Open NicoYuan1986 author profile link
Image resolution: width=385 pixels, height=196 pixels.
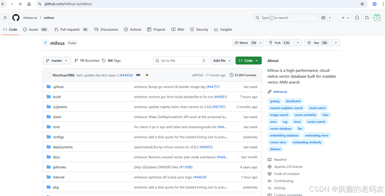click(64, 75)
